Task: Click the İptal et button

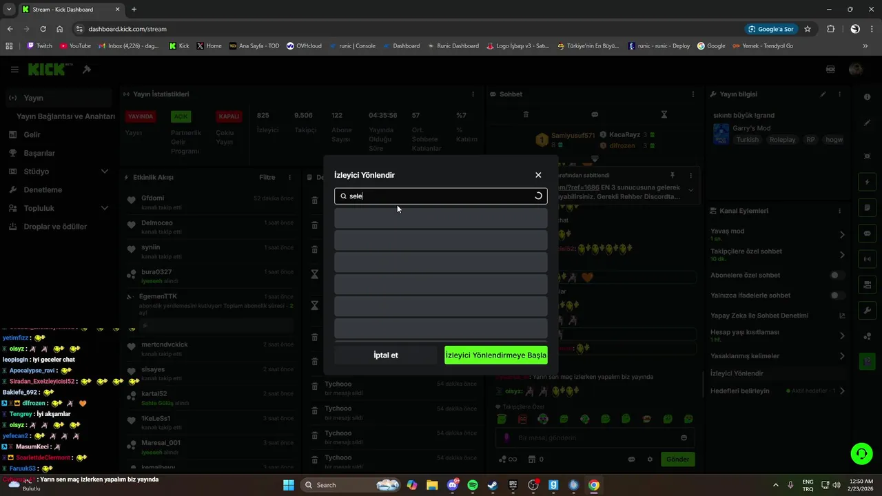Action: (x=386, y=355)
